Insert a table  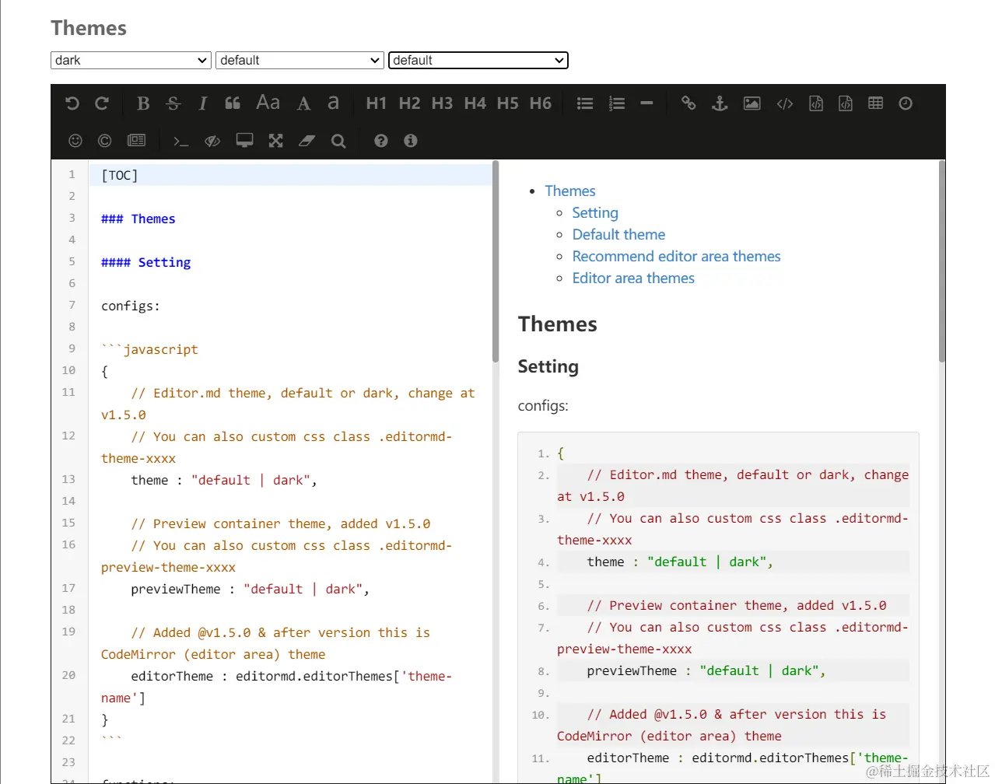tap(875, 103)
